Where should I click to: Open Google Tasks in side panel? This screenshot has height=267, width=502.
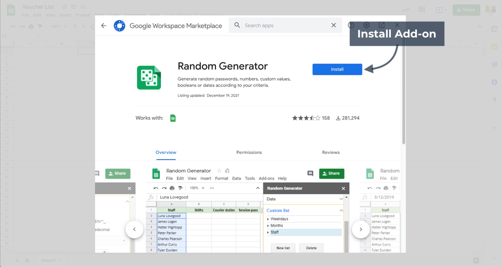coord(494,65)
